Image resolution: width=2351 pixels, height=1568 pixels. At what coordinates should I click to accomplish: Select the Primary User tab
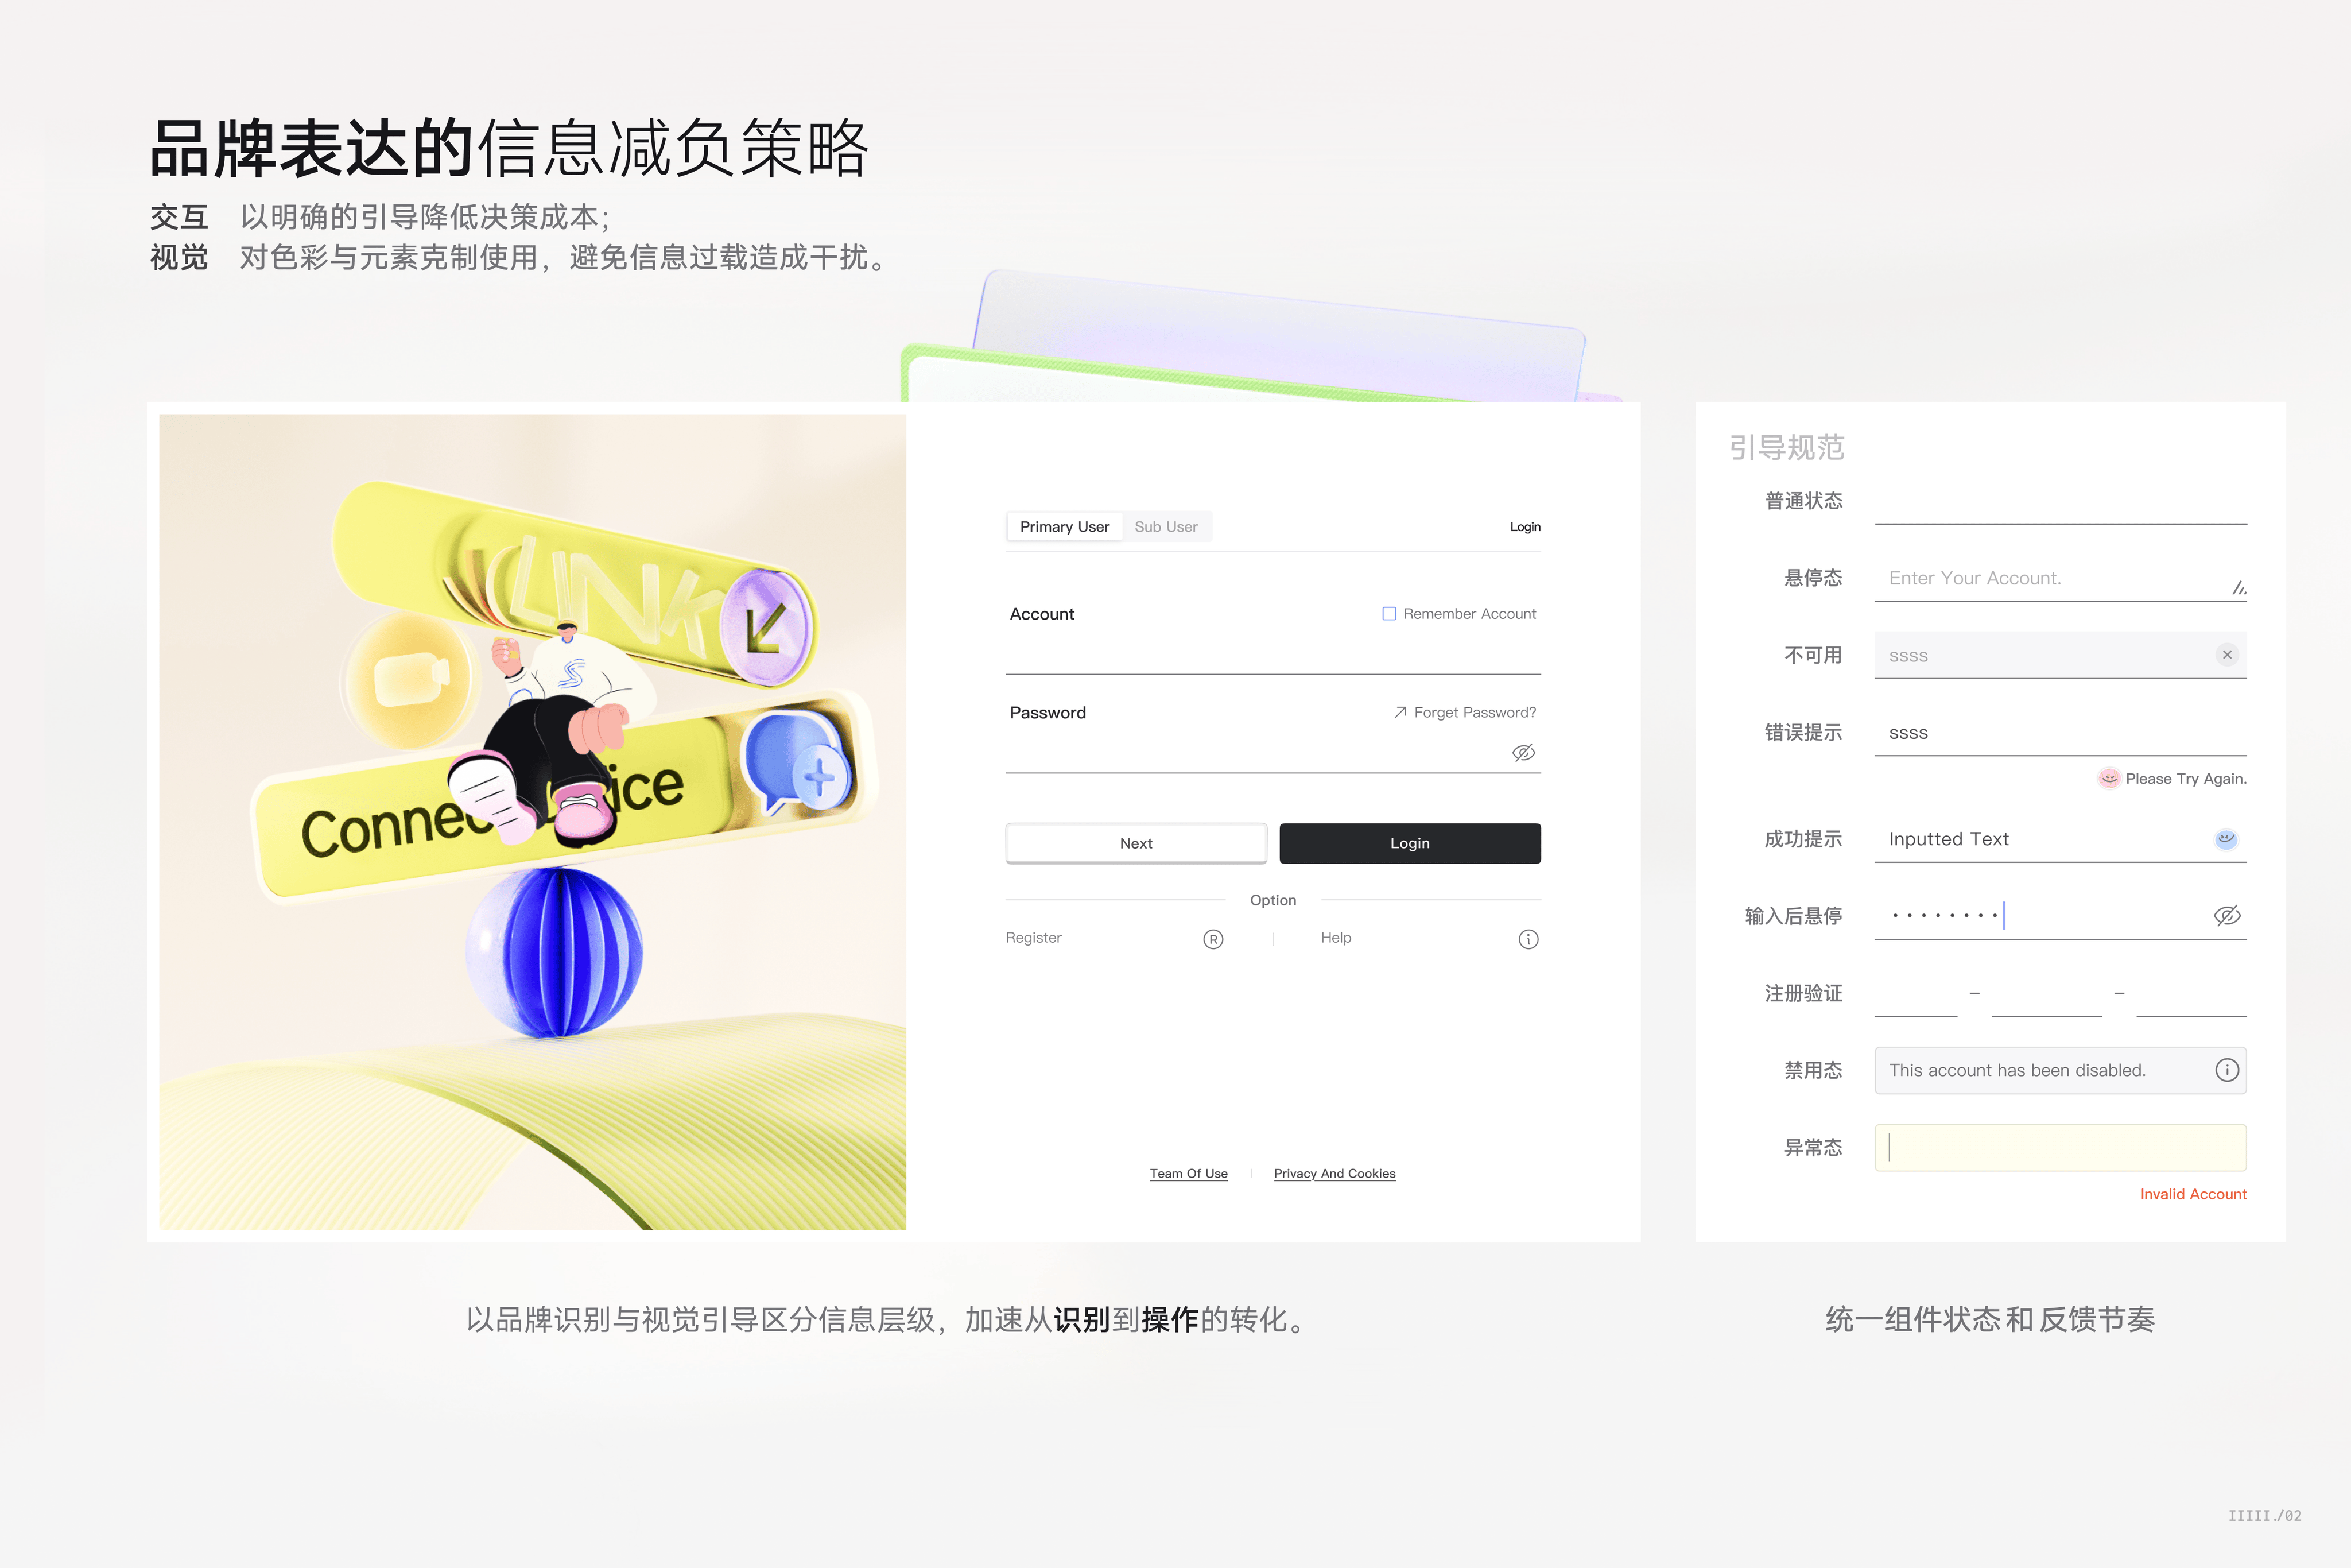click(x=1064, y=527)
